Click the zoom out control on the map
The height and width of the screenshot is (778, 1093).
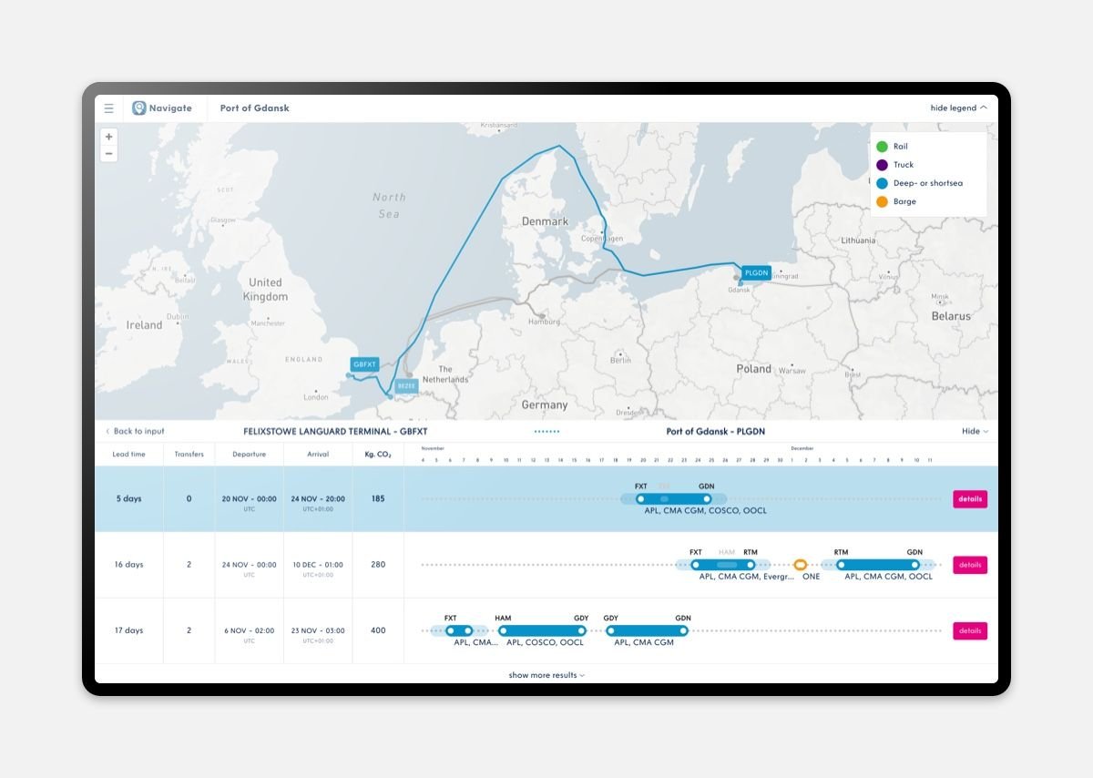(x=108, y=153)
